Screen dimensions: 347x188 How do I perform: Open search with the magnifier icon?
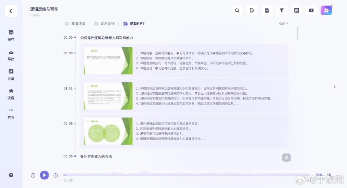[237, 10]
